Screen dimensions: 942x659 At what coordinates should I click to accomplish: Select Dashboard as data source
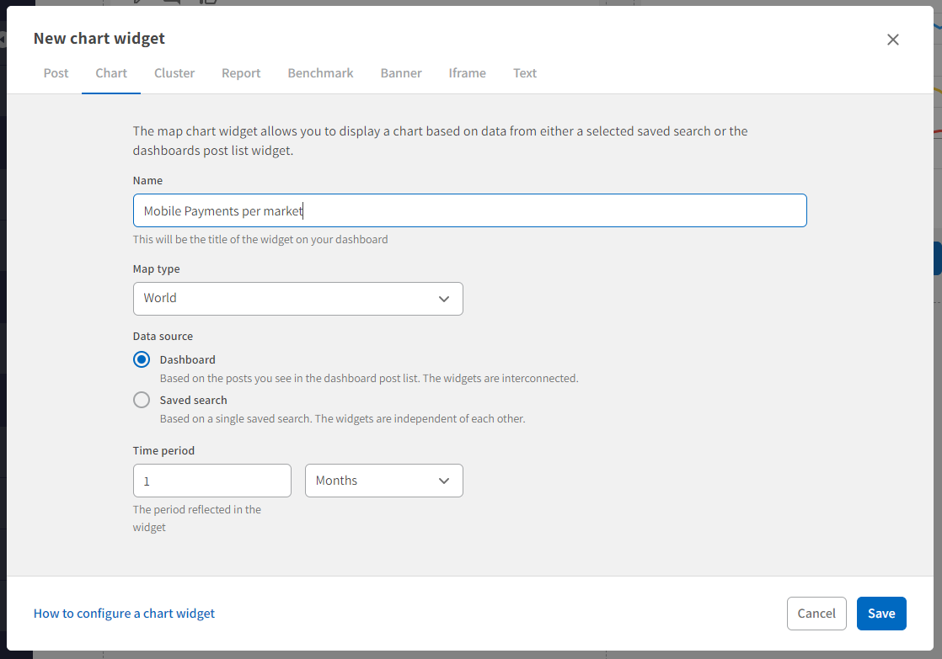tap(142, 359)
